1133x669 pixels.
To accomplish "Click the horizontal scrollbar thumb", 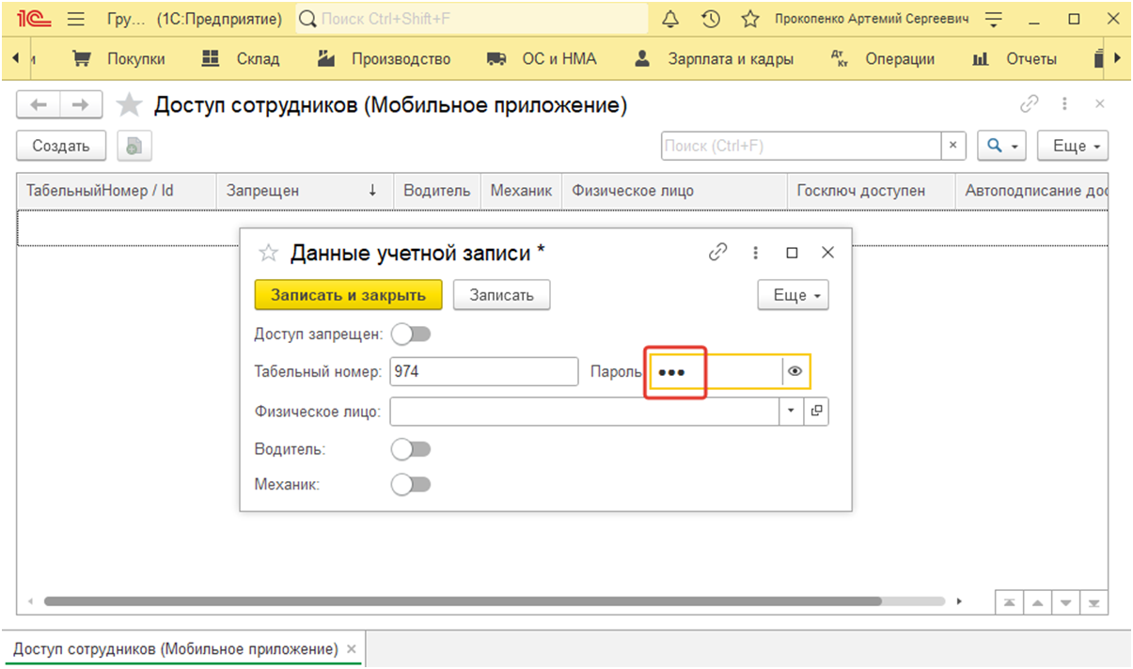I will pyautogui.click(x=463, y=601).
